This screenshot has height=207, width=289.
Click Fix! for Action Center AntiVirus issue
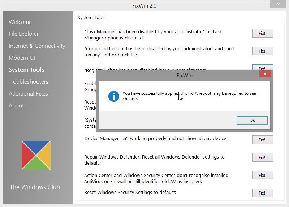pos(262,175)
